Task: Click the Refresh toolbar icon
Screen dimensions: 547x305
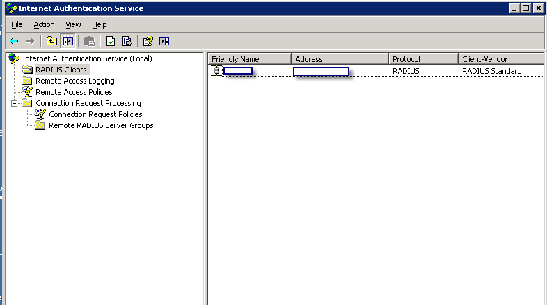Action: (111, 41)
